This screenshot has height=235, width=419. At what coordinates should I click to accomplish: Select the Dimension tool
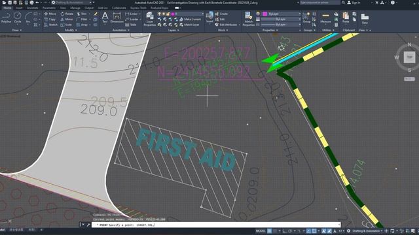pos(117,18)
